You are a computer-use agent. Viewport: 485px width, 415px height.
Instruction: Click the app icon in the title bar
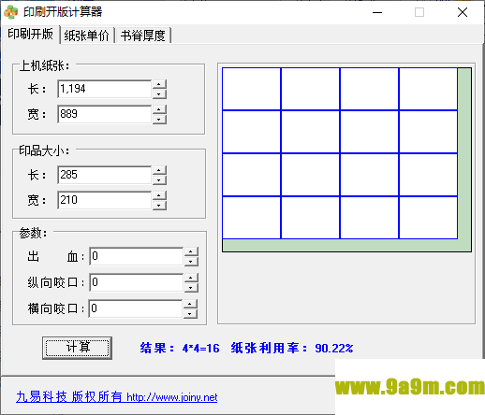11,12
